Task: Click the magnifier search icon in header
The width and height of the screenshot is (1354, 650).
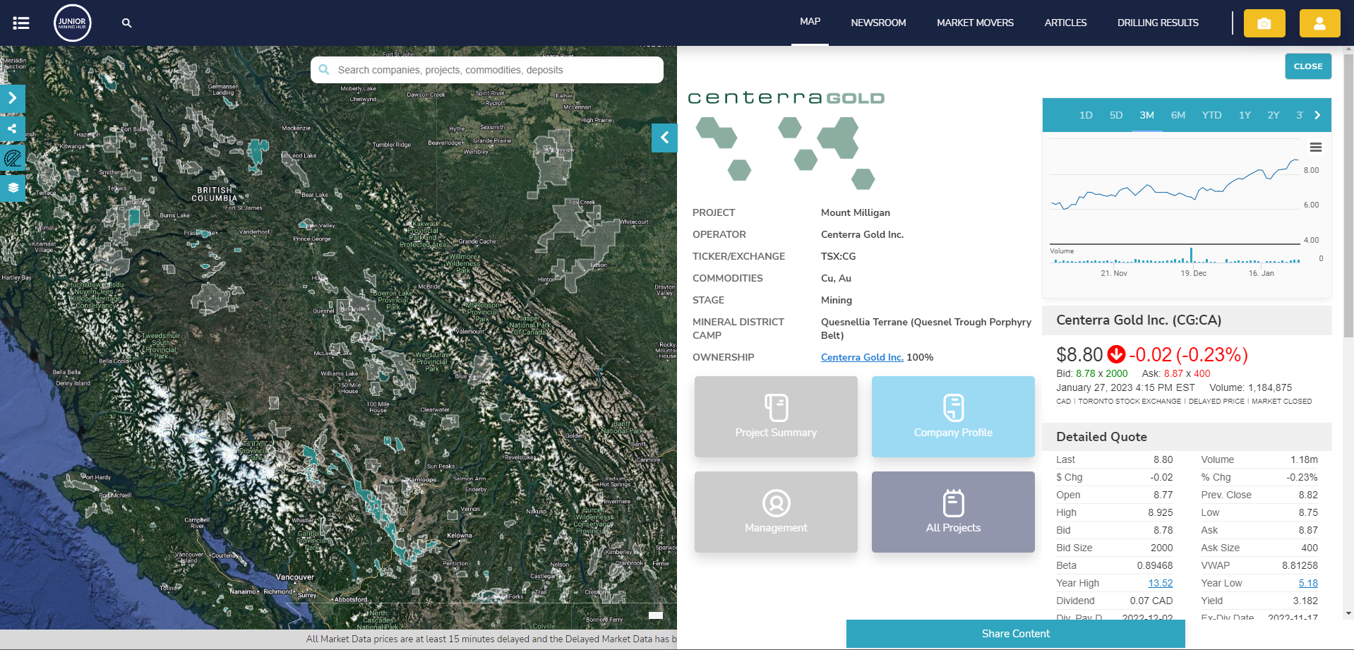Action: [126, 23]
